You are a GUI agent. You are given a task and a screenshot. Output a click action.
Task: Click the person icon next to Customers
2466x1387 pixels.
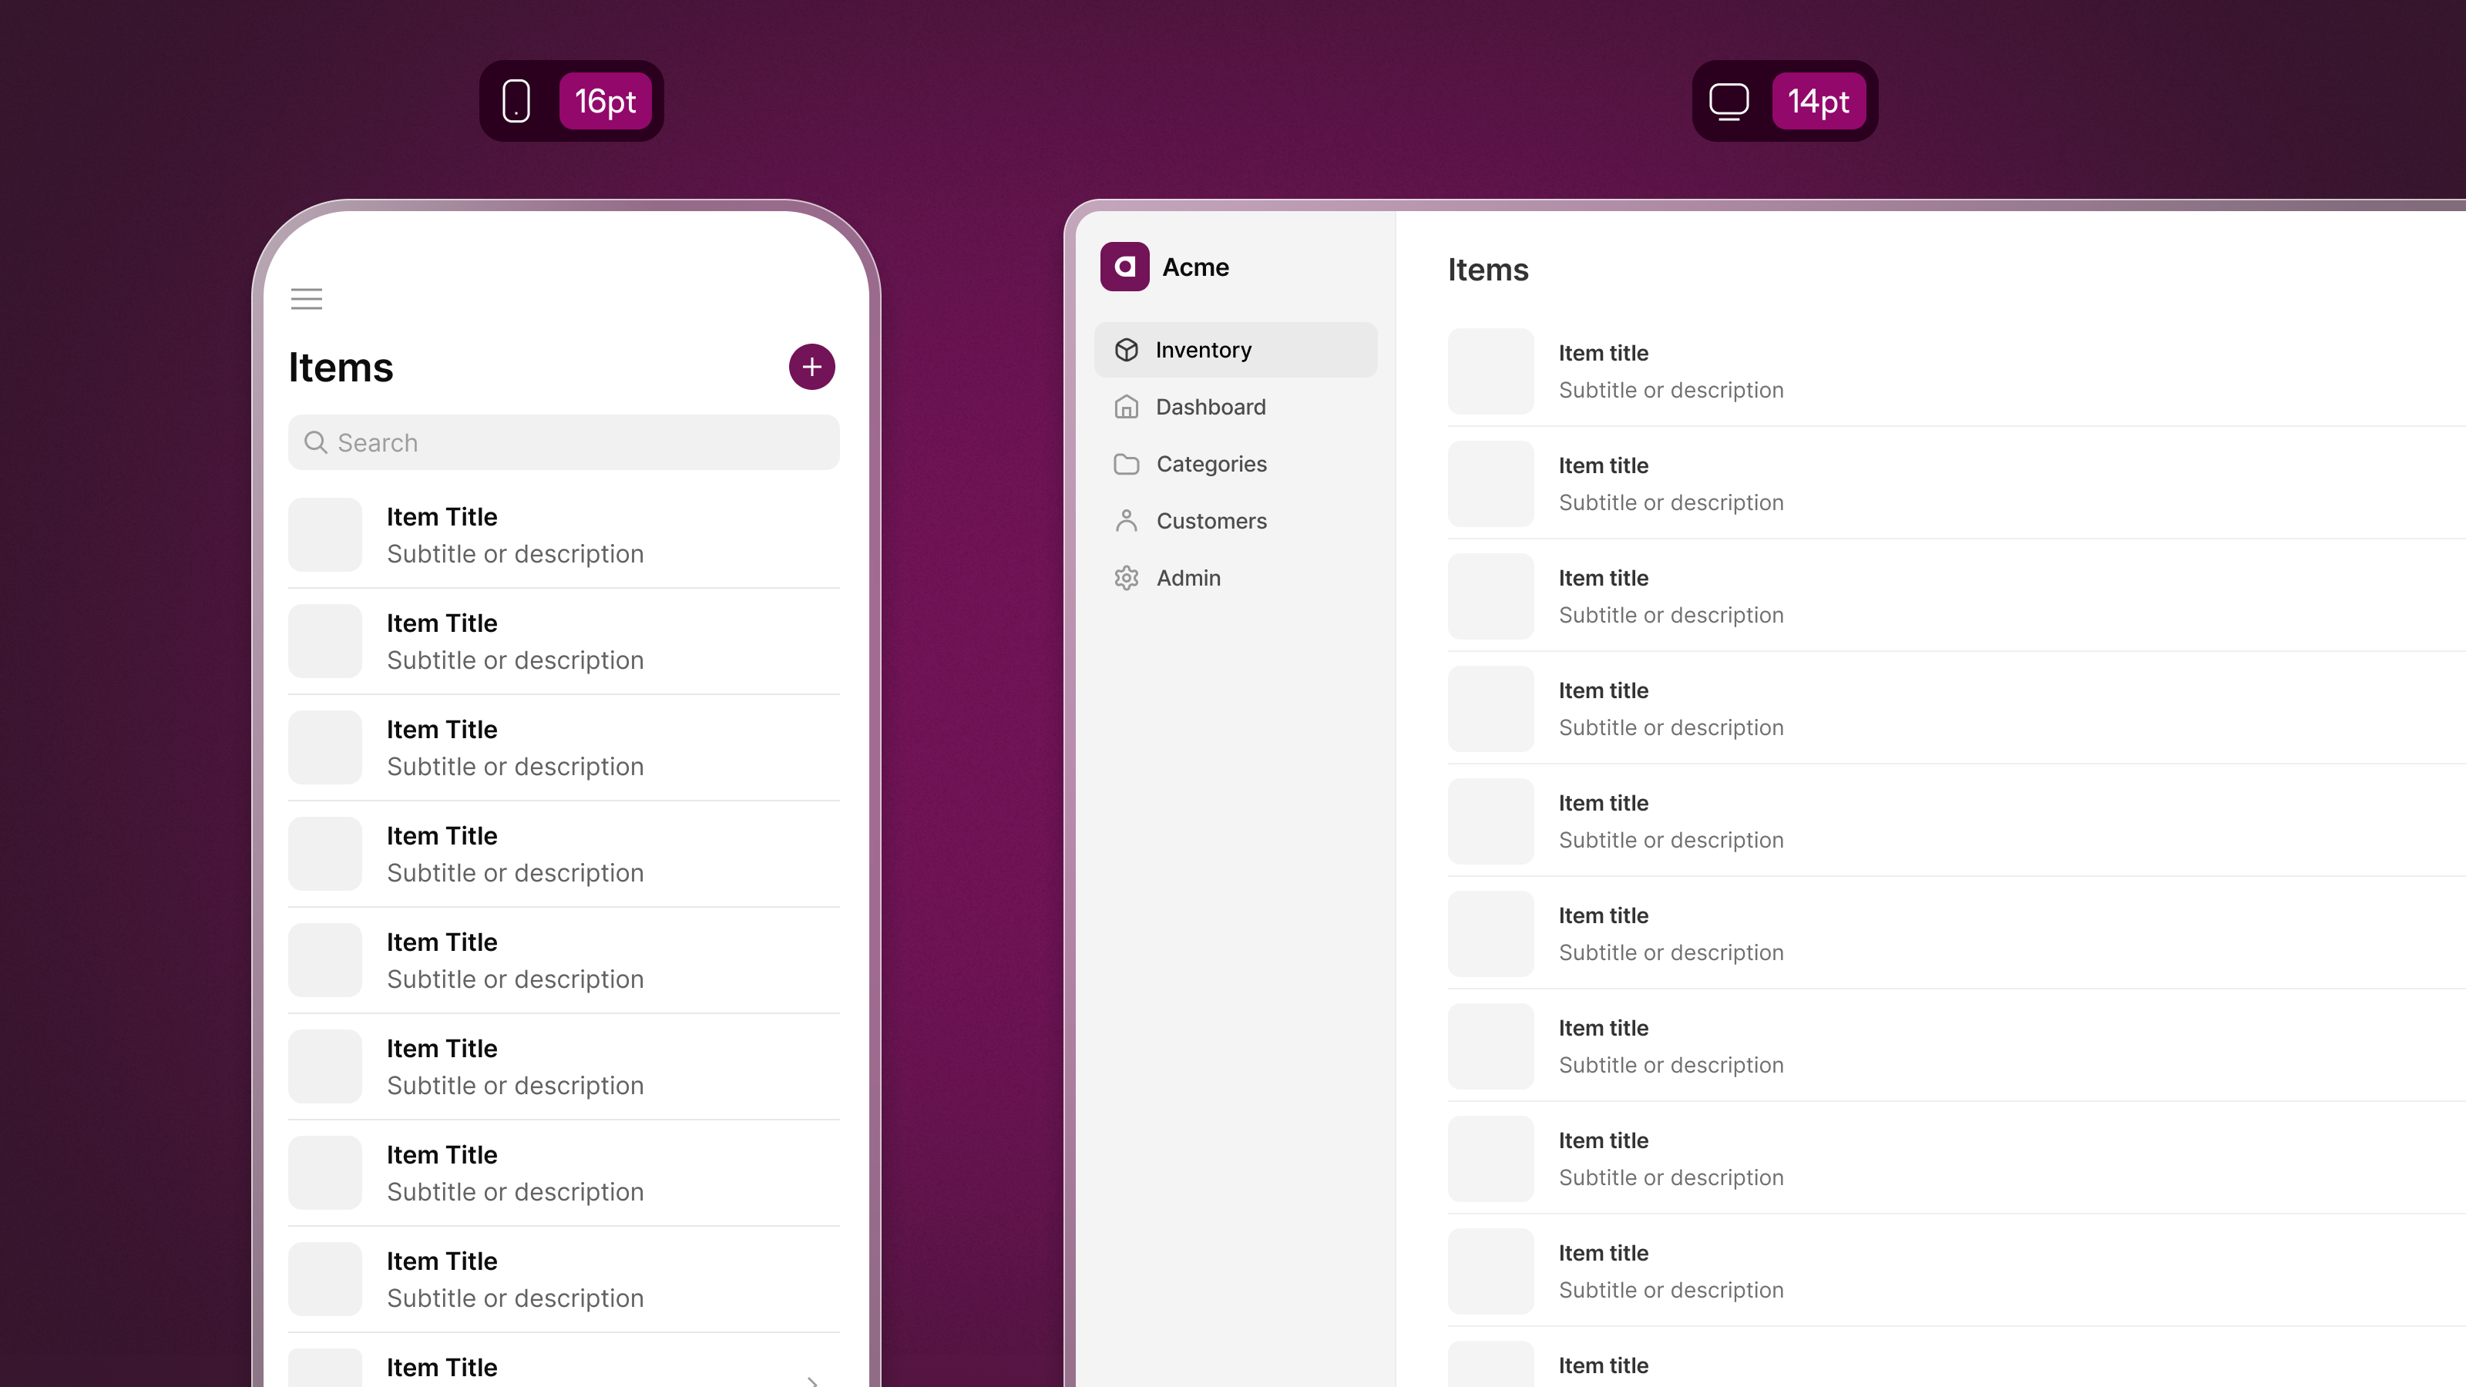coord(1127,521)
